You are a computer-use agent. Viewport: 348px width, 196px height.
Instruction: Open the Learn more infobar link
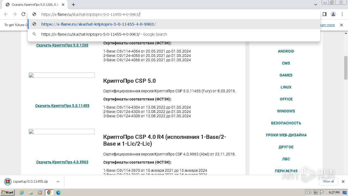pyautogui.click(x=327, y=25)
